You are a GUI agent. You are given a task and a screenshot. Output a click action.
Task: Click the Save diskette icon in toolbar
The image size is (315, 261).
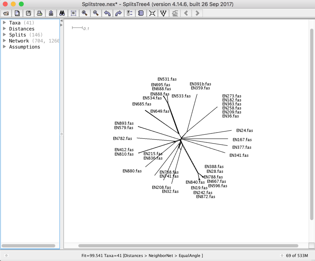[x=29, y=14]
